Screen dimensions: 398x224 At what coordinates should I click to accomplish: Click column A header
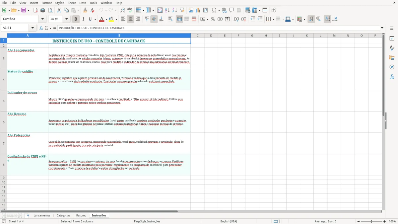[28, 36]
